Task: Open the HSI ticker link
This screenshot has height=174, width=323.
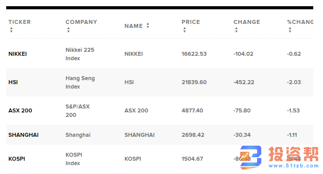Action: (x=13, y=82)
